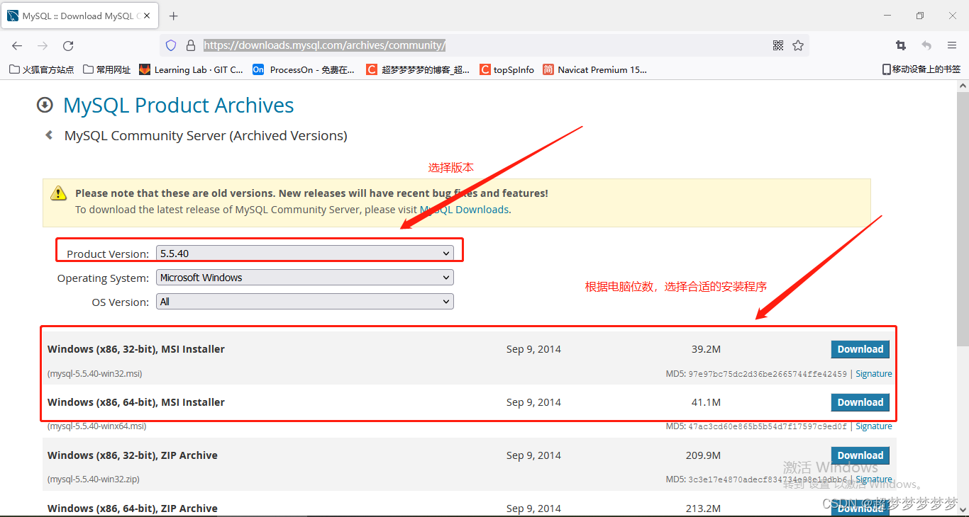The width and height of the screenshot is (969, 517).
Task: Select the MySQL :: Download MySQL tab
Action: (x=79, y=16)
